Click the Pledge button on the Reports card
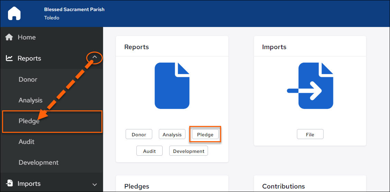The image size is (390, 192). point(206,134)
